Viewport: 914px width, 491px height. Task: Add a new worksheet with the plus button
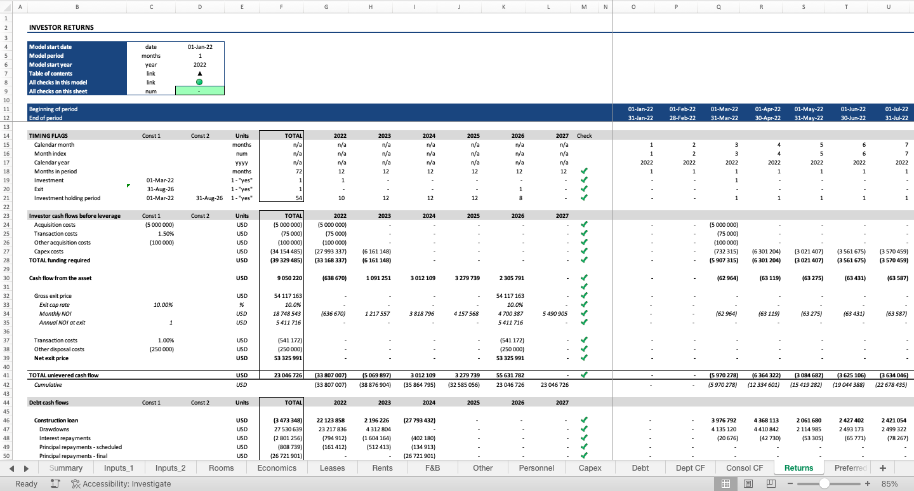point(882,467)
